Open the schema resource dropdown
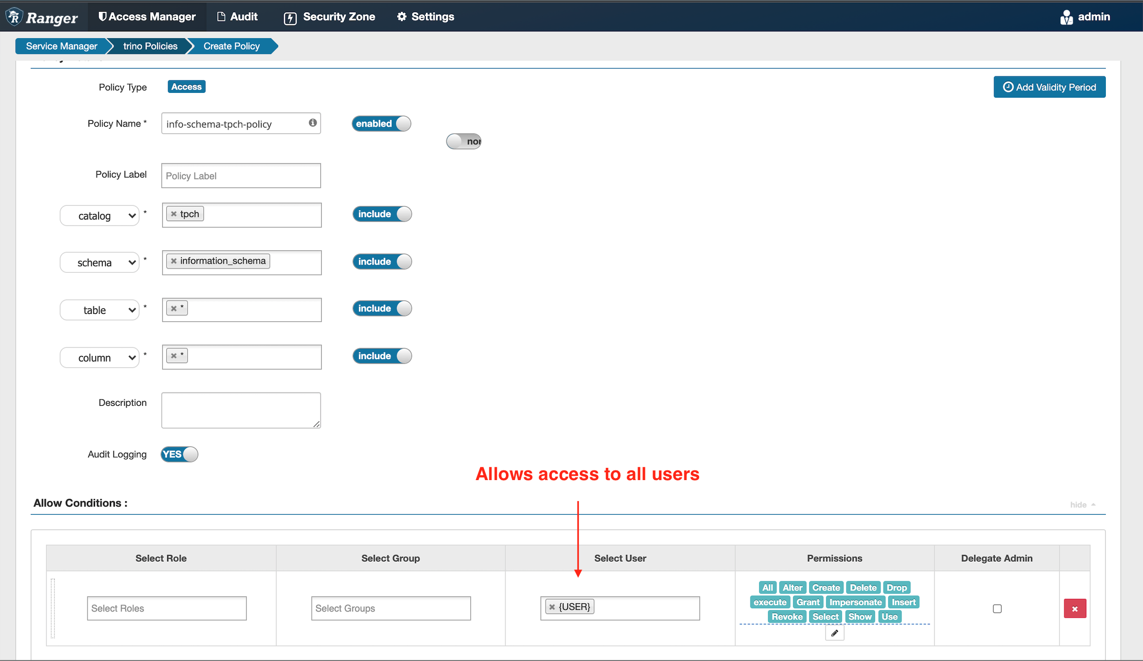 100,263
